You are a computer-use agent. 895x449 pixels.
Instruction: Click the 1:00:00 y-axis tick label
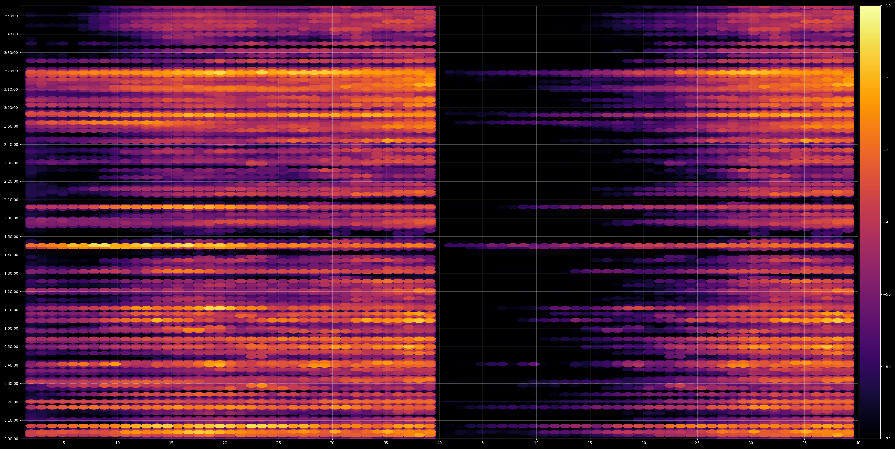[10, 328]
